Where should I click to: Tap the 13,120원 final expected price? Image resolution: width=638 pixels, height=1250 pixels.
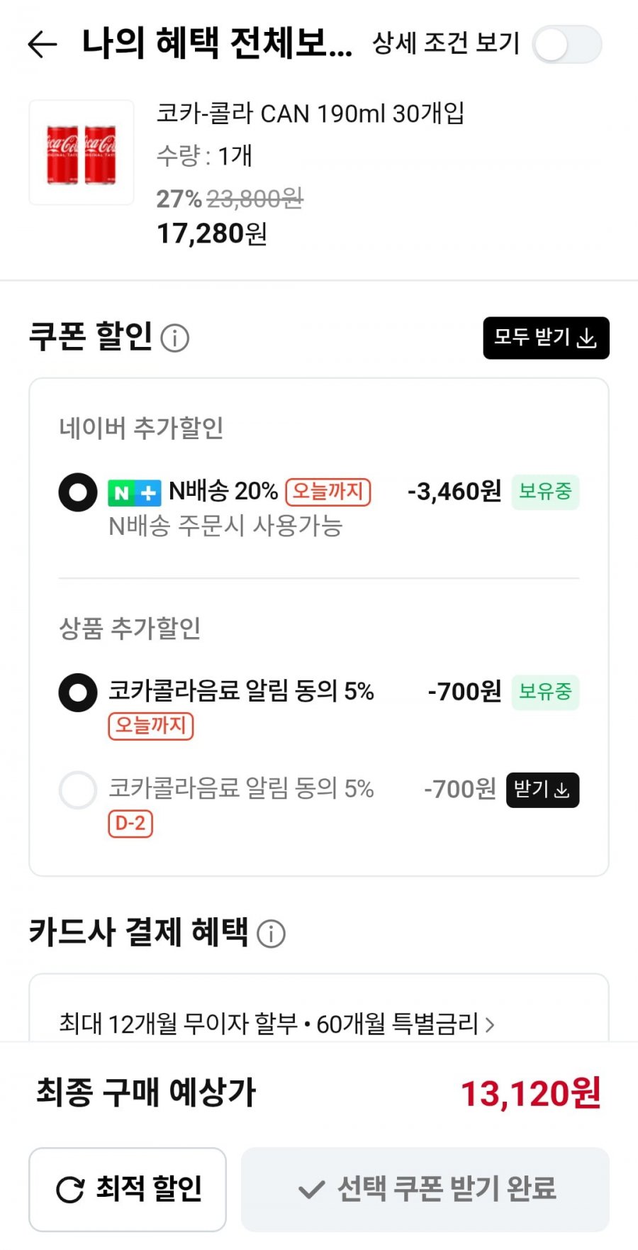[x=531, y=1093]
